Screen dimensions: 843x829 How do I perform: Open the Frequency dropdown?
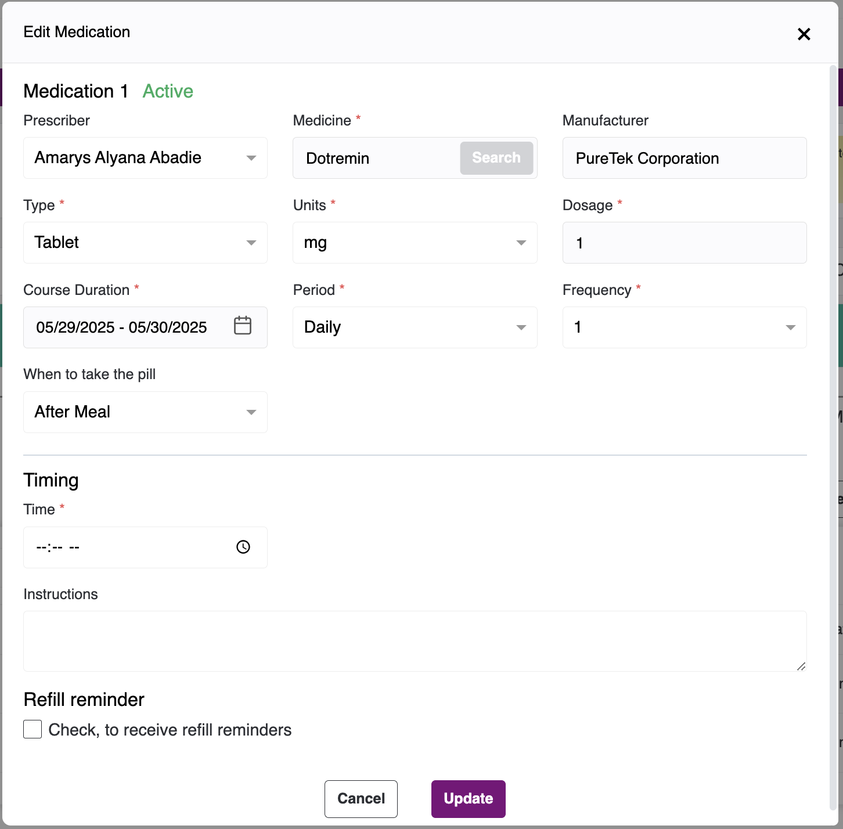684,327
